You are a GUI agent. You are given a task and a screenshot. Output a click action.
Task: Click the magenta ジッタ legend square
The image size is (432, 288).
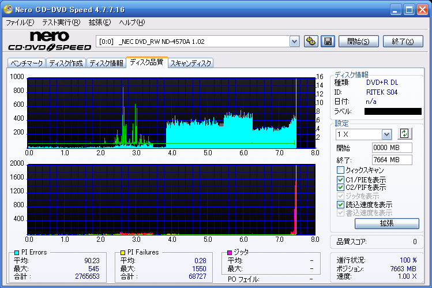(229, 252)
